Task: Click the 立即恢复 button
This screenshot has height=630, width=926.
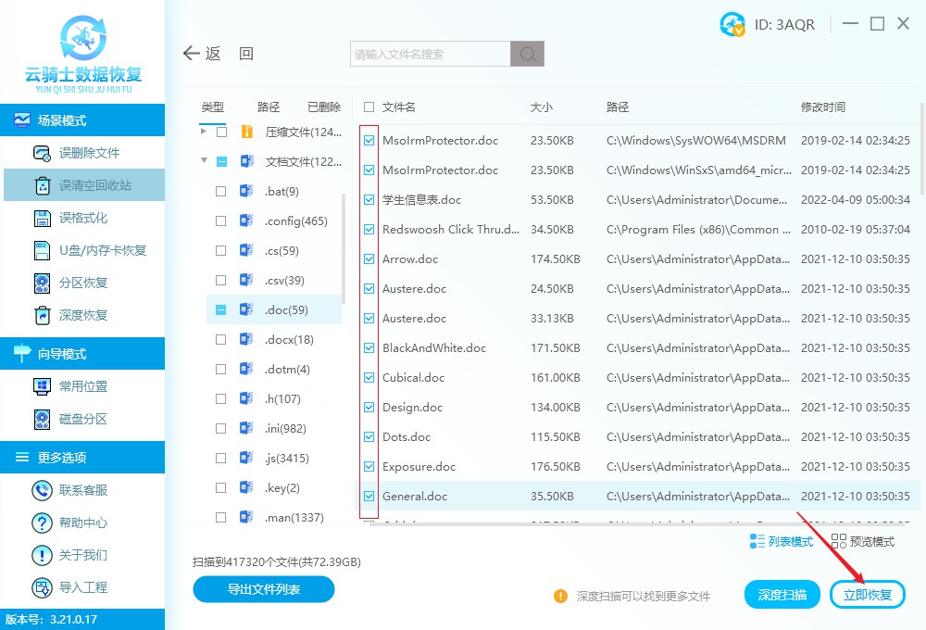Action: click(x=868, y=595)
